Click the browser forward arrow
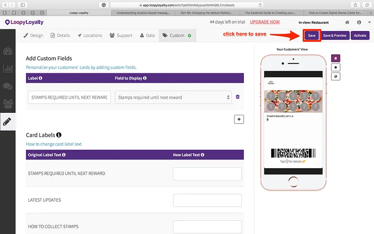This screenshot has width=374, height=234. pos(12,5)
